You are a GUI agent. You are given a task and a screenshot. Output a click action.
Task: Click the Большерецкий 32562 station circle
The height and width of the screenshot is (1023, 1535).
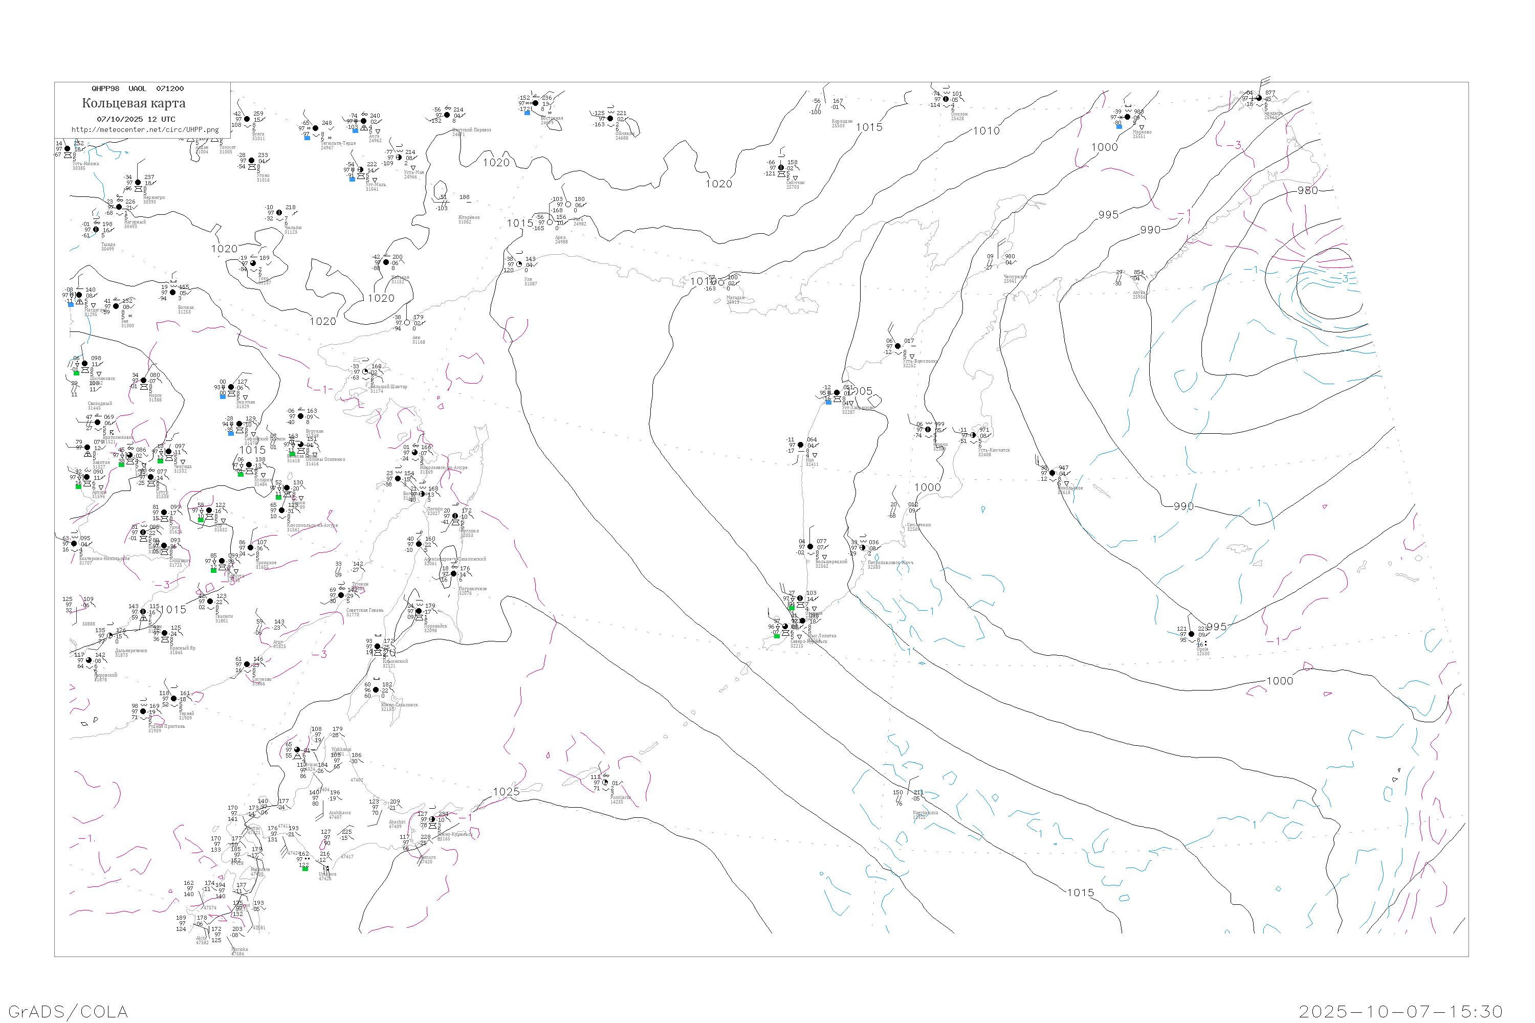pos(810,547)
